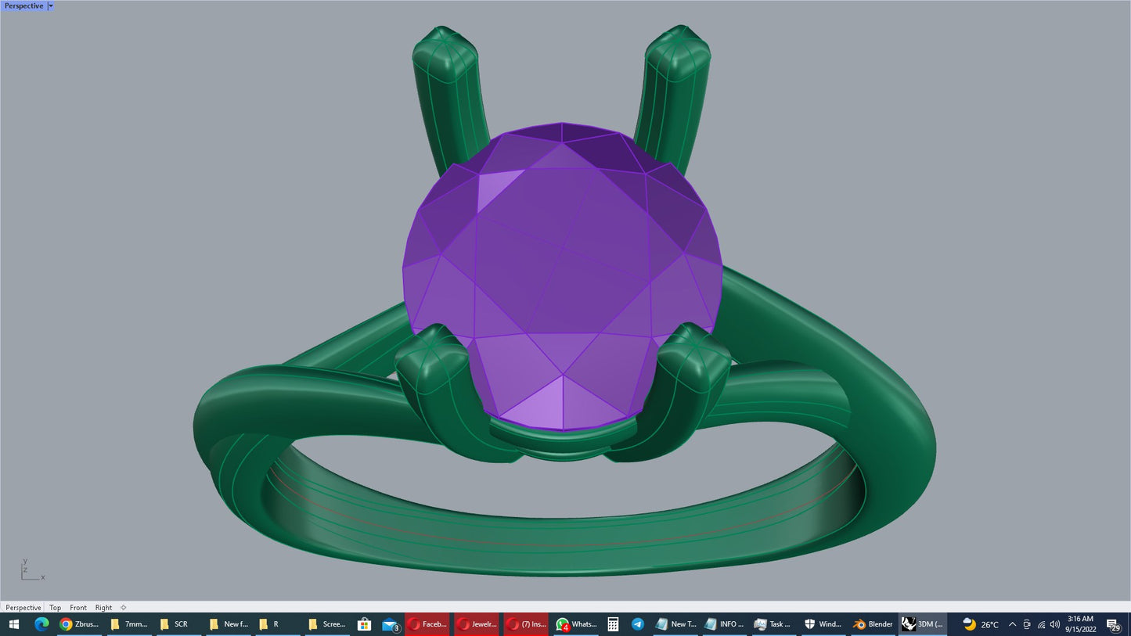This screenshot has width=1131, height=636.
Task: Open the Windows Start menu
Action: point(13,623)
